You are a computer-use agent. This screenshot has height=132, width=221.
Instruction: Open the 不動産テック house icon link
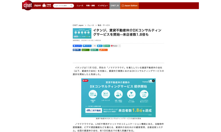47,5
